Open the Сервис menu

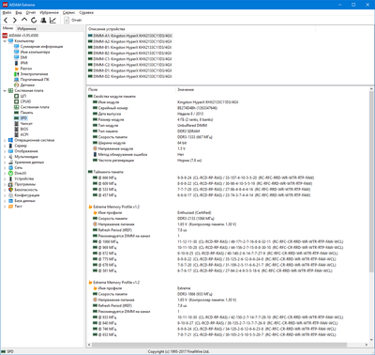tap(68, 12)
